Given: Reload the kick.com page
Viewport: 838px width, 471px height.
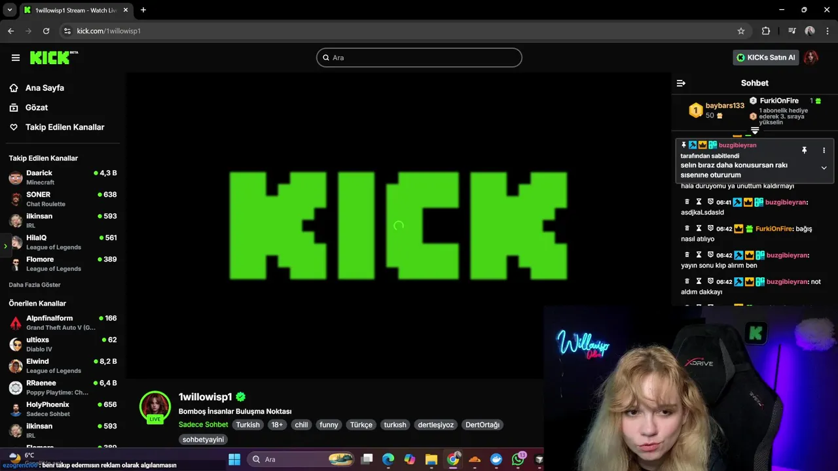Looking at the screenshot, I should pos(46,31).
